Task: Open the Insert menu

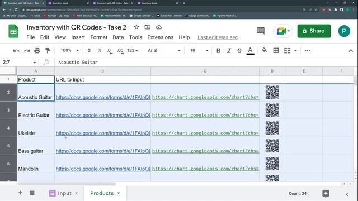Action: [78, 37]
